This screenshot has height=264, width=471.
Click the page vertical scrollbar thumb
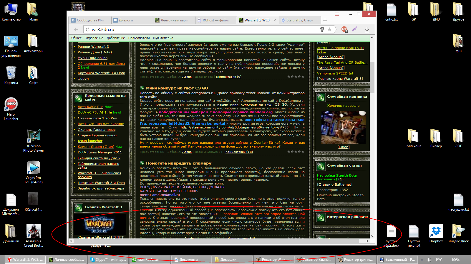click(372, 77)
